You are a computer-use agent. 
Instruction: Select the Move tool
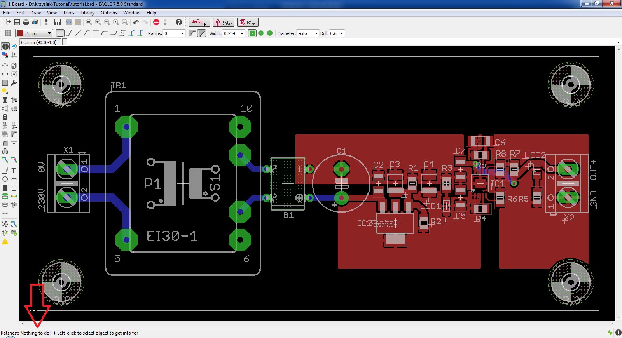[x=5, y=66]
